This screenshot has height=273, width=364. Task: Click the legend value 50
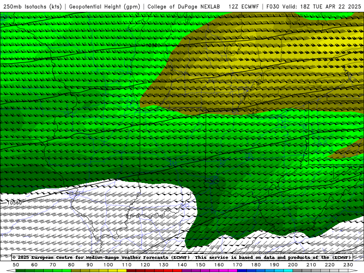(x=16, y=265)
